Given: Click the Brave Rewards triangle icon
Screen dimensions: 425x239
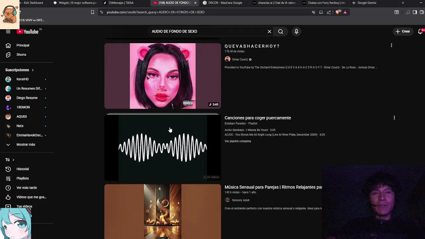Looking at the screenshot, I should tap(345, 12).
